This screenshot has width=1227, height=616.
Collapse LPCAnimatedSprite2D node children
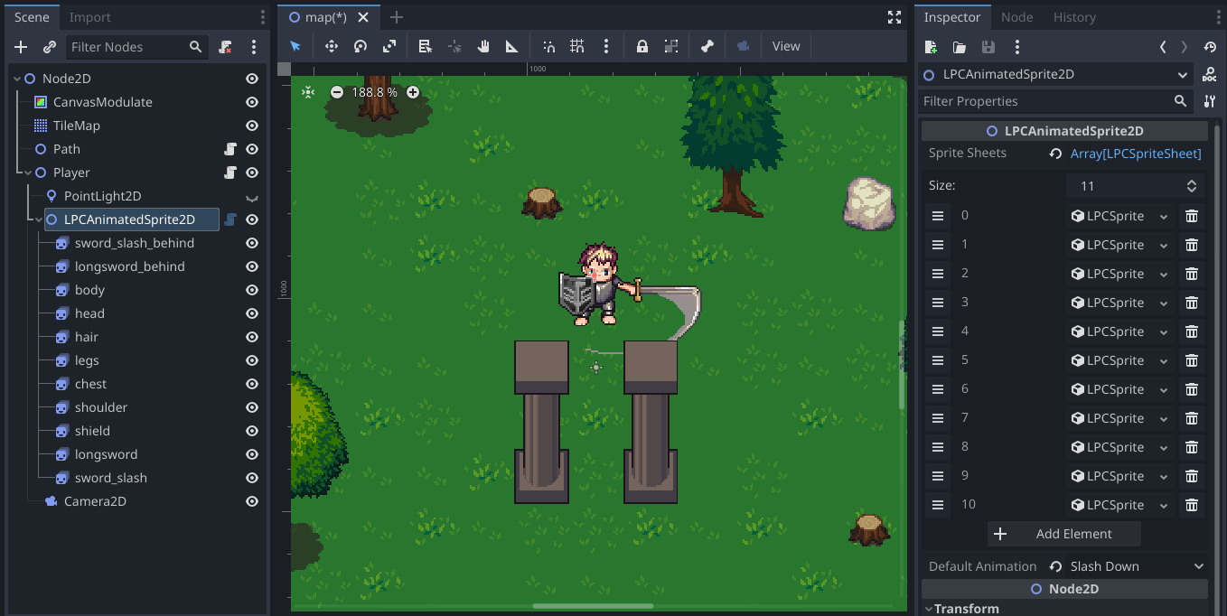(x=39, y=219)
